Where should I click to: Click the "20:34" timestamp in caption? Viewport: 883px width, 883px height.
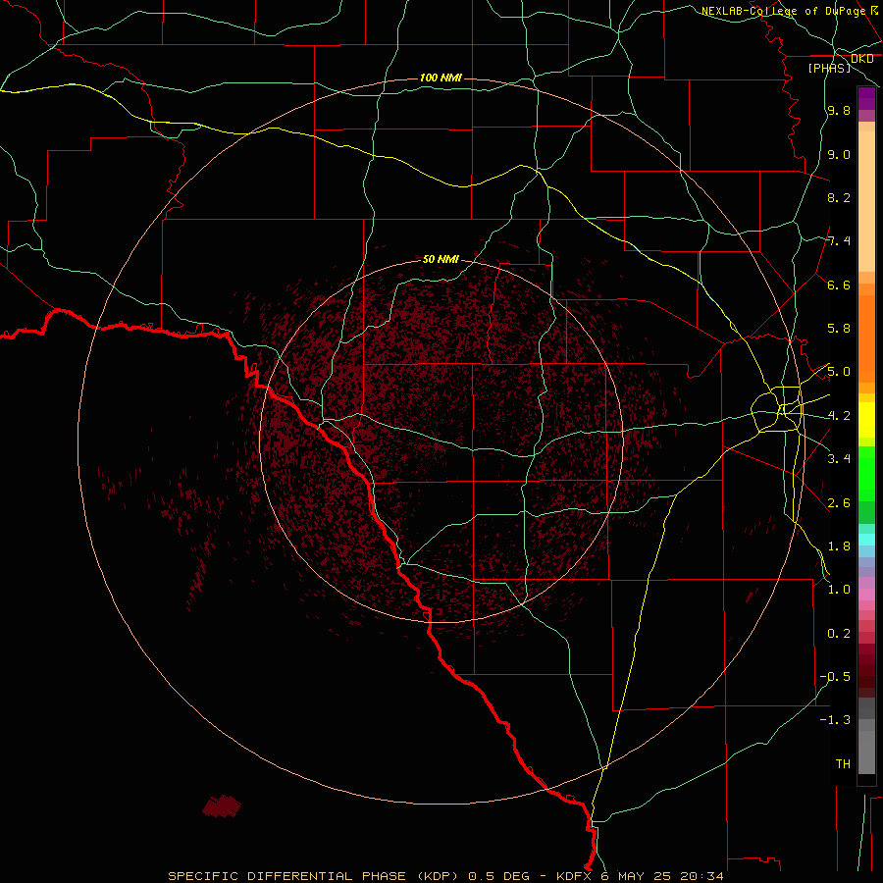click(701, 876)
